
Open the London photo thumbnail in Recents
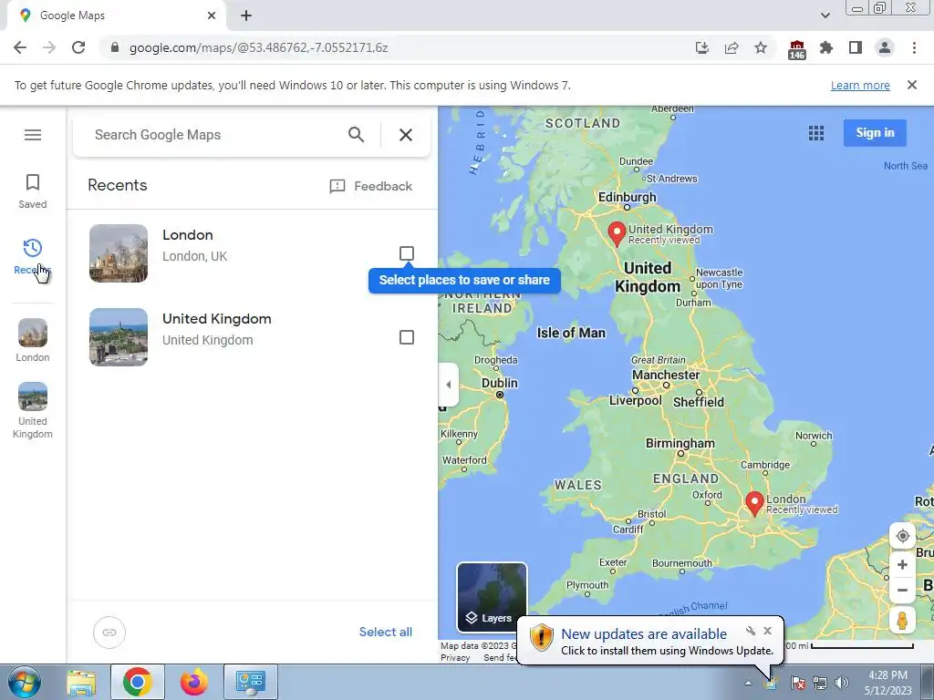tap(119, 253)
